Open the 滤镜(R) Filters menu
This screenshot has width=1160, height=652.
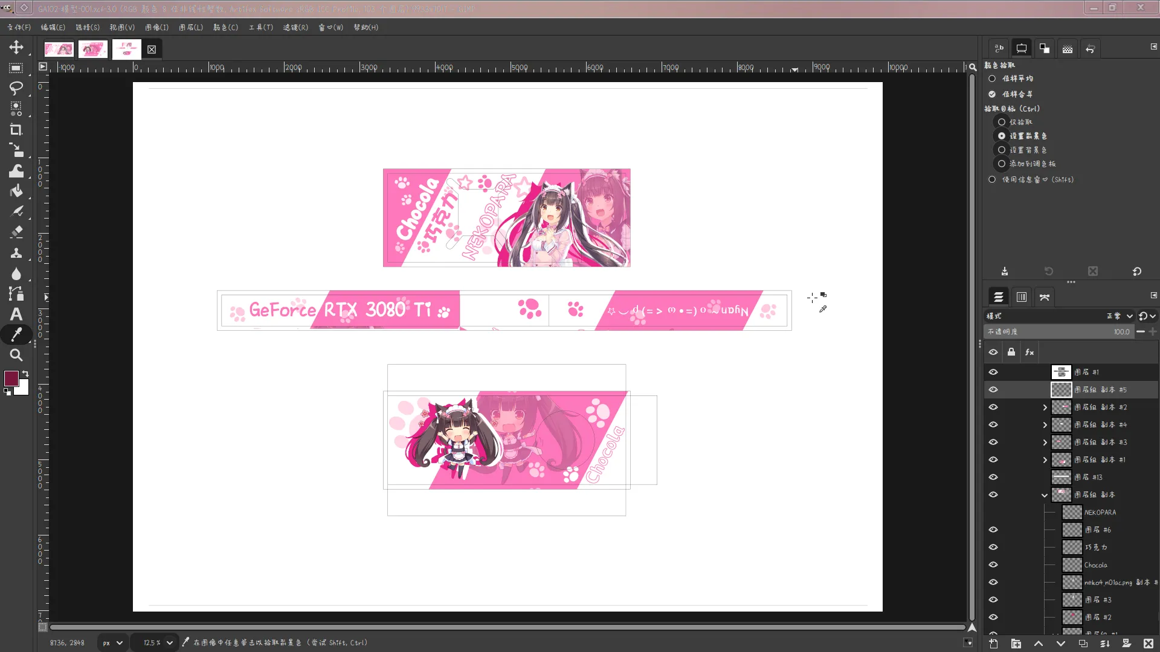pyautogui.click(x=295, y=27)
